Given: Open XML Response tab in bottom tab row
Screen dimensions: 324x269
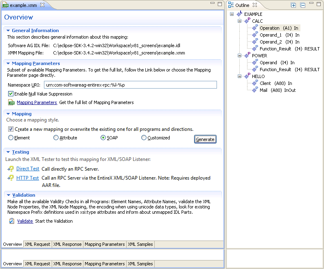Looking at the screenshot, I should [x=68, y=264].
